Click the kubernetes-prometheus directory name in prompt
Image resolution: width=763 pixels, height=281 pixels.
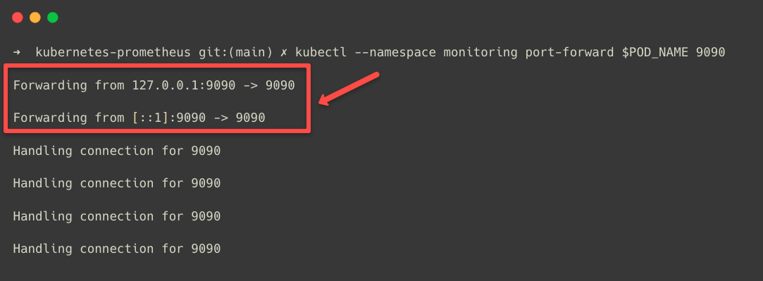pos(113,53)
